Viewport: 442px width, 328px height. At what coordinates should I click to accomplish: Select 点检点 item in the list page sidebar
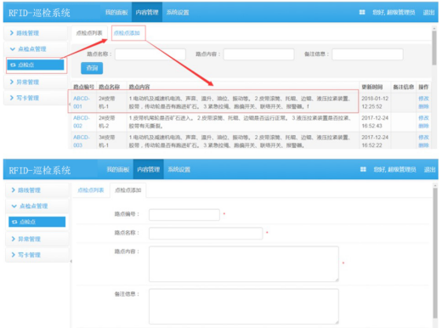[x=36, y=65]
